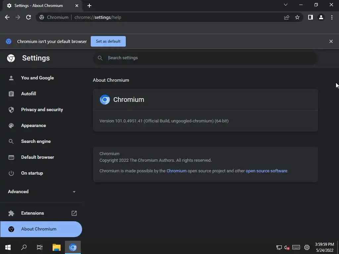Click settings gear in system tray
Screen dimensions: 339x254
(307, 247)
